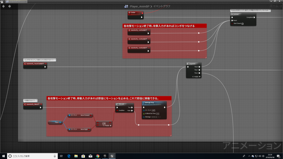The width and height of the screenshot is (283, 159).
Task: Click the False output pin on Branch node
Action: click(x=132, y=110)
